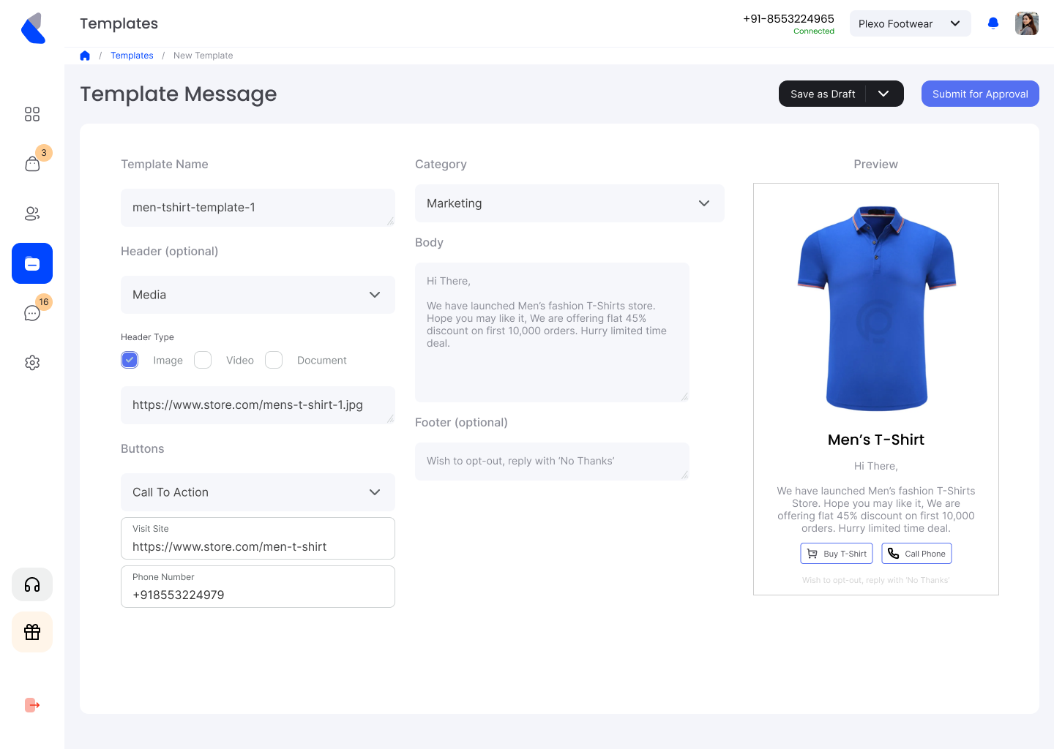Viewport: 1054px width, 749px height.
Task: Click the logout icon in sidebar
Action: pyautogui.click(x=32, y=705)
